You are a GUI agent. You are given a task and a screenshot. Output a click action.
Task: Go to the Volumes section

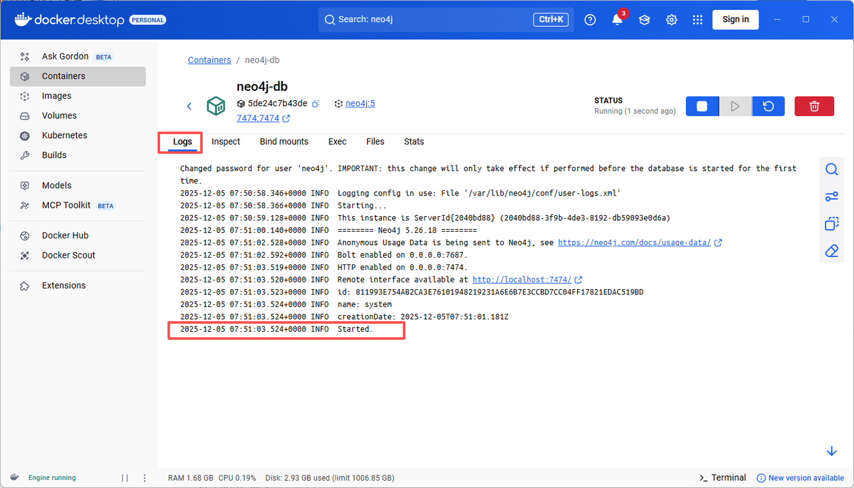[x=77, y=115]
